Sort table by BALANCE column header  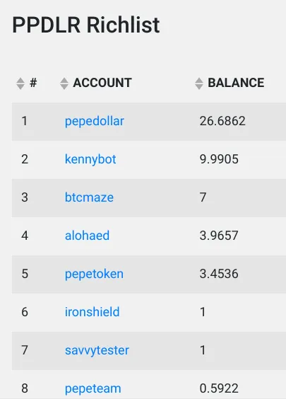236,83
